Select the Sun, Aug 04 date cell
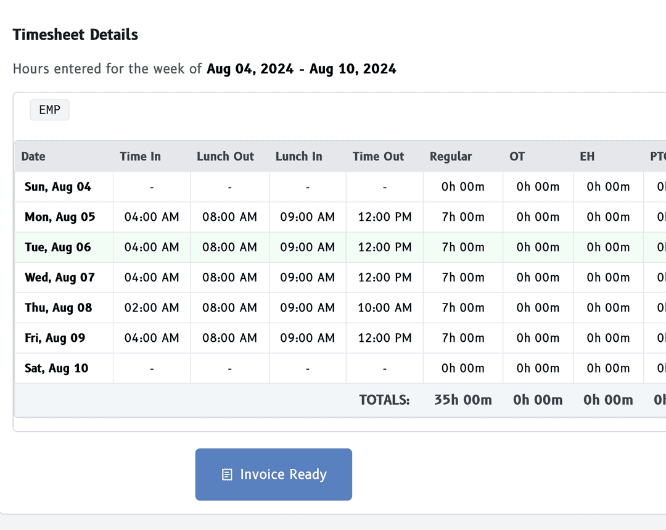Screen dimensions: 666x530 pos(58,187)
